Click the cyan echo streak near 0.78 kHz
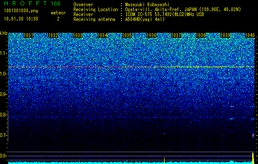The width and height of the screenshot is (258, 164). 232,119
